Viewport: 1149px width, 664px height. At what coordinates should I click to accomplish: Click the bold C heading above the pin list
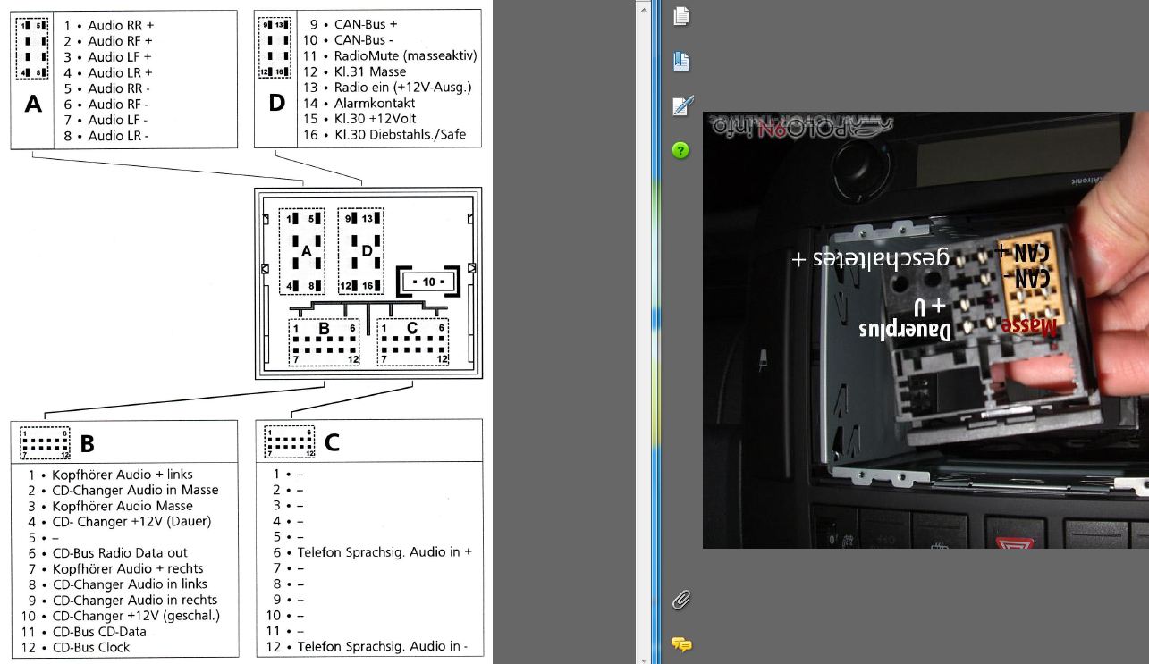click(332, 442)
